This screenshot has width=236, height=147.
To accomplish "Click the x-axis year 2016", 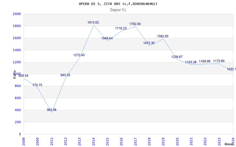I will click(122, 142).
